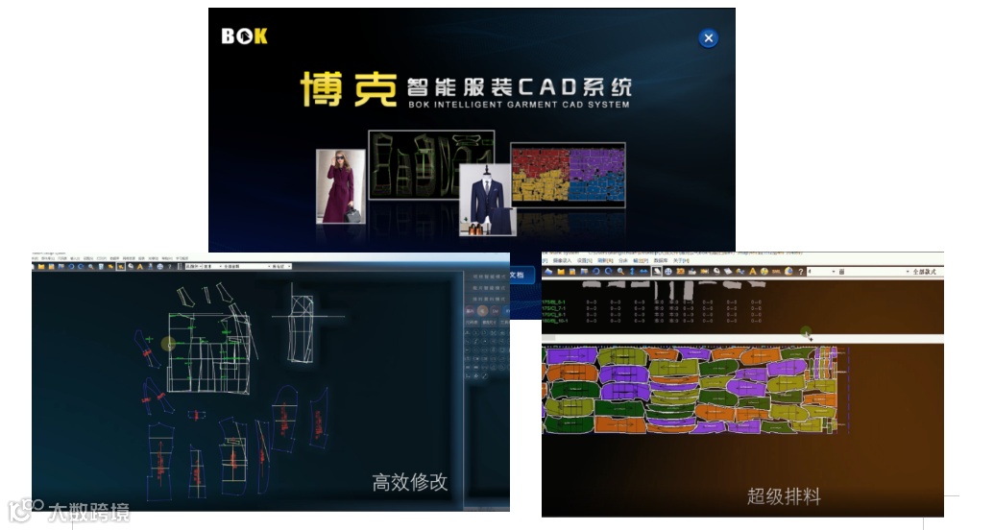Close the BOK splash screen with the X
The width and height of the screenshot is (994, 530).
708,38
